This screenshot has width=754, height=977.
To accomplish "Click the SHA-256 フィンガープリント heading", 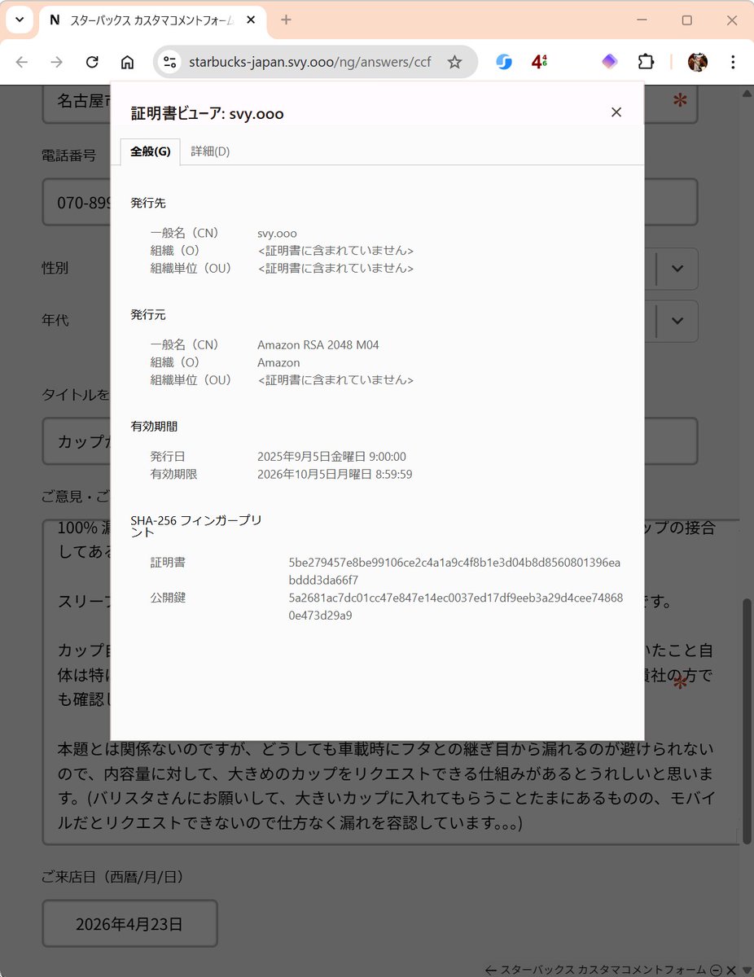I will (x=196, y=526).
